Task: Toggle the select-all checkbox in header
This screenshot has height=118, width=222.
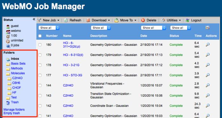Action: pyautogui.click(x=40, y=36)
